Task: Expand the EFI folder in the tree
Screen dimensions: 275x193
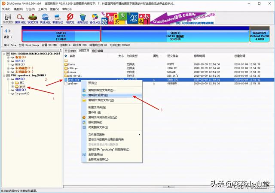Action: click(x=12, y=83)
